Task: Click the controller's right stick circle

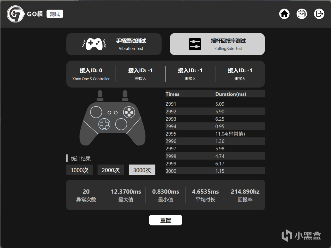Action: pyautogui.click(x=121, y=124)
